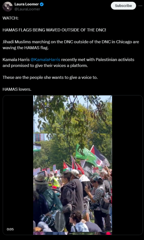Select the "HAMAS FLAGS BEING WAVED" headline text

pyautogui.click(x=54, y=30)
